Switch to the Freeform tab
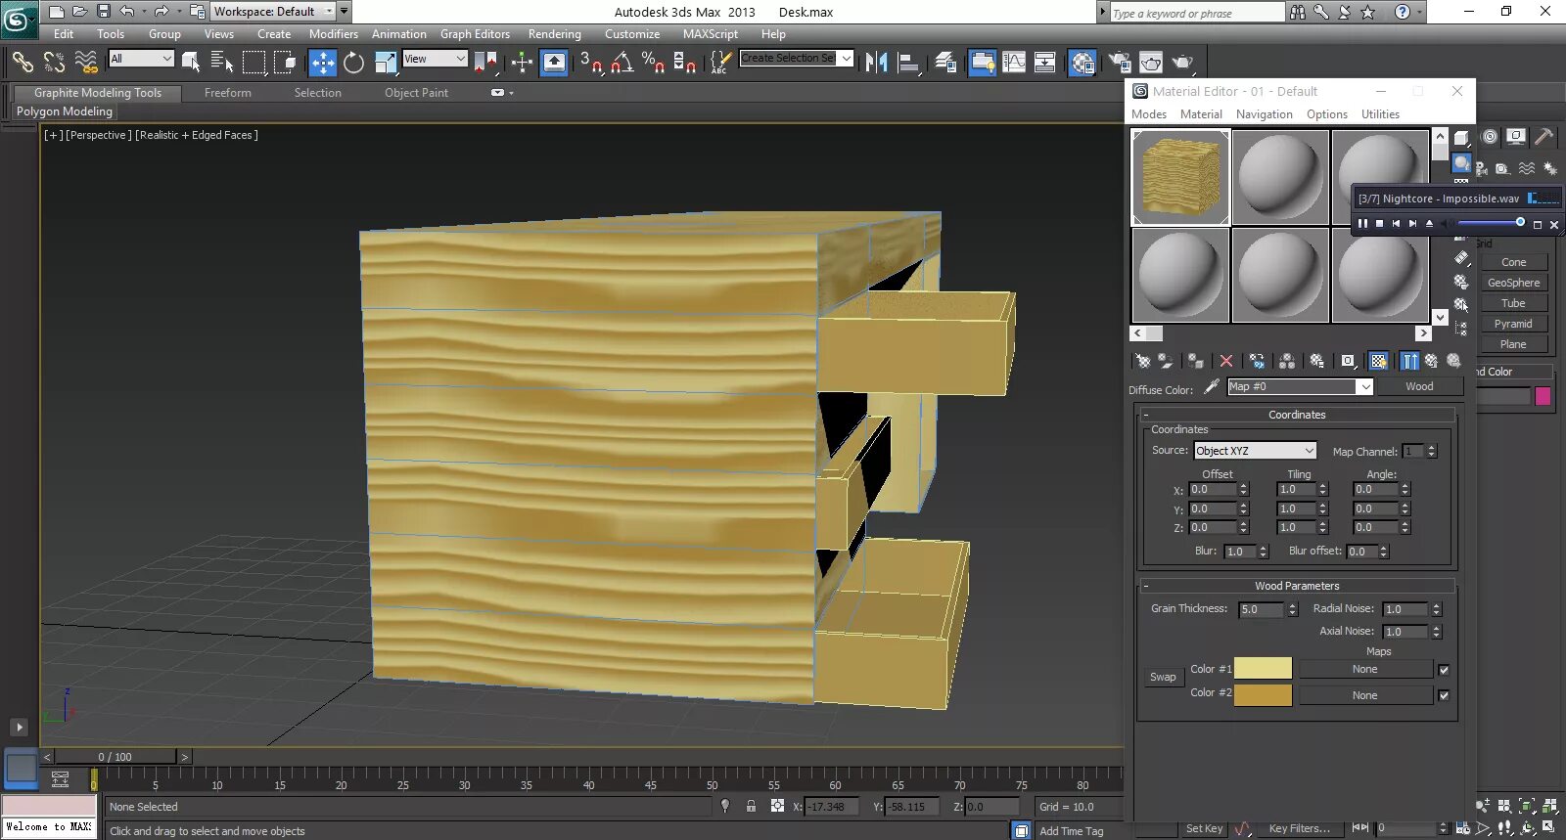This screenshot has height=840, width=1566. coord(228,93)
